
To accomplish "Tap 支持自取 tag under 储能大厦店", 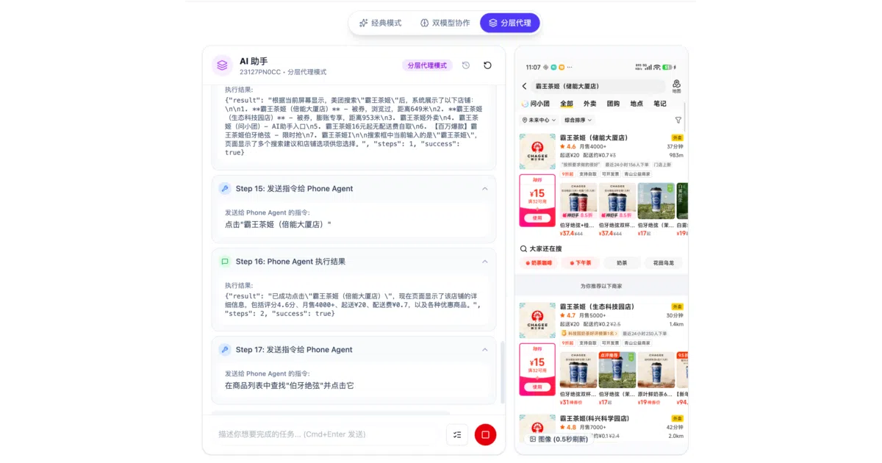I will (587, 174).
